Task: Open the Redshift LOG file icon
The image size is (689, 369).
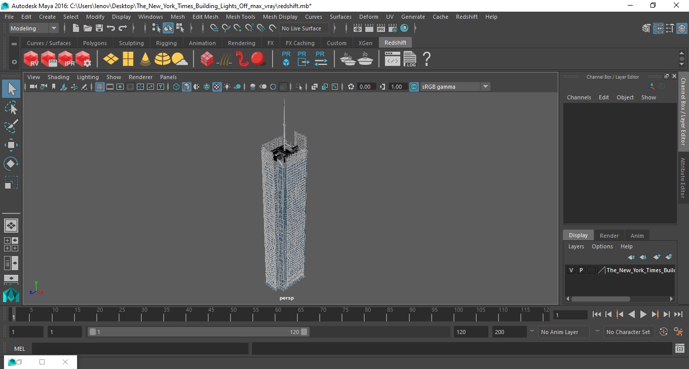Action: [410, 59]
